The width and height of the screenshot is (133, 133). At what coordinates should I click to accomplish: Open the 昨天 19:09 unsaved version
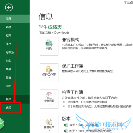91,131
